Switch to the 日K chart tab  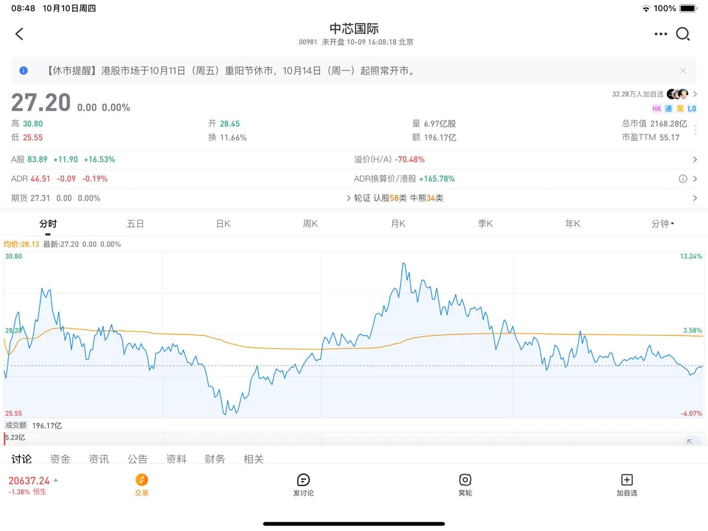223,224
